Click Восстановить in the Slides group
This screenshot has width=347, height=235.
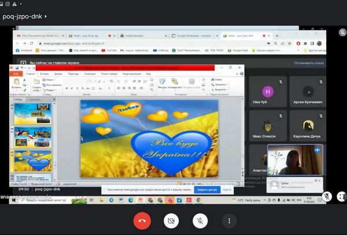point(52,85)
